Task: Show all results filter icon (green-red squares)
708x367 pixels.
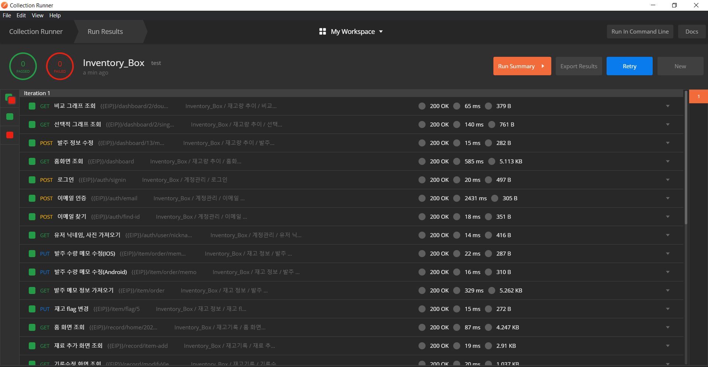Action: (x=10, y=98)
